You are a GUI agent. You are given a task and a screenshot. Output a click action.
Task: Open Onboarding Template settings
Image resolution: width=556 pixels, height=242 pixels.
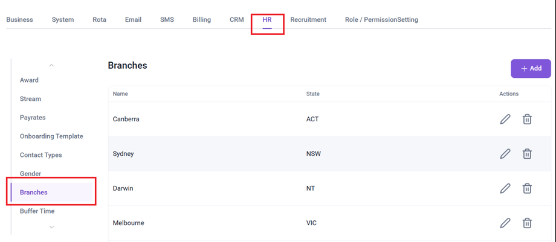(x=51, y=136)
